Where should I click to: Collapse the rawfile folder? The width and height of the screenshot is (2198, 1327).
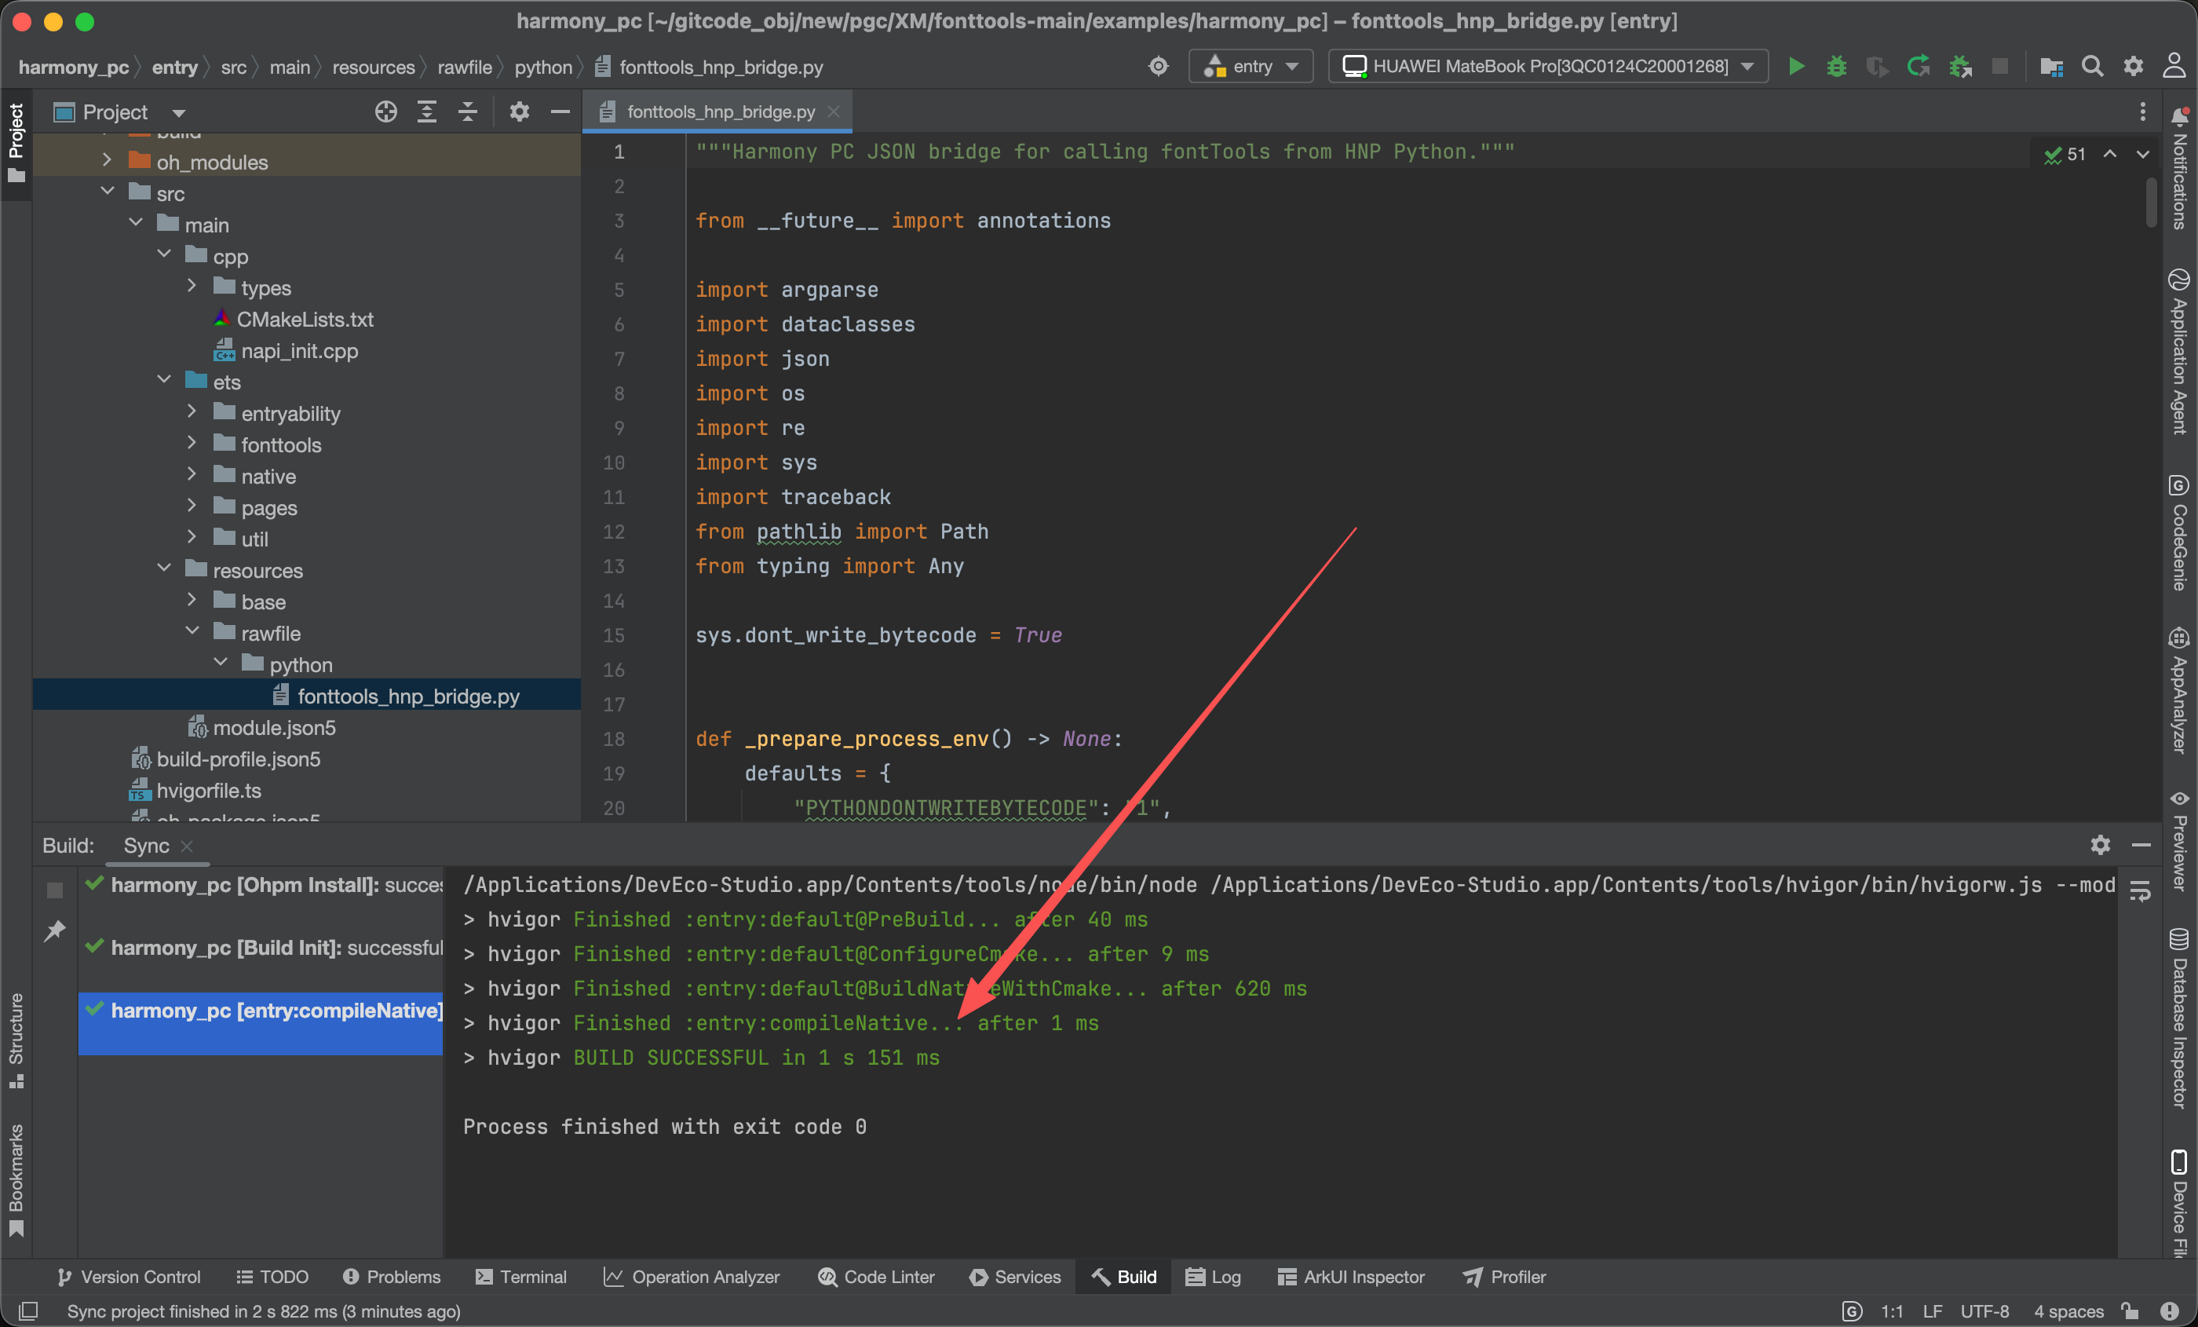click(x=192, y=631)
